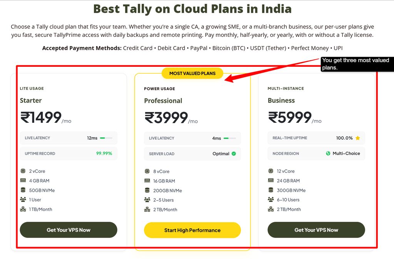The image size is (394, 259).
Task: Click the green checkmark next to Optimal
Action: (234, 153)
